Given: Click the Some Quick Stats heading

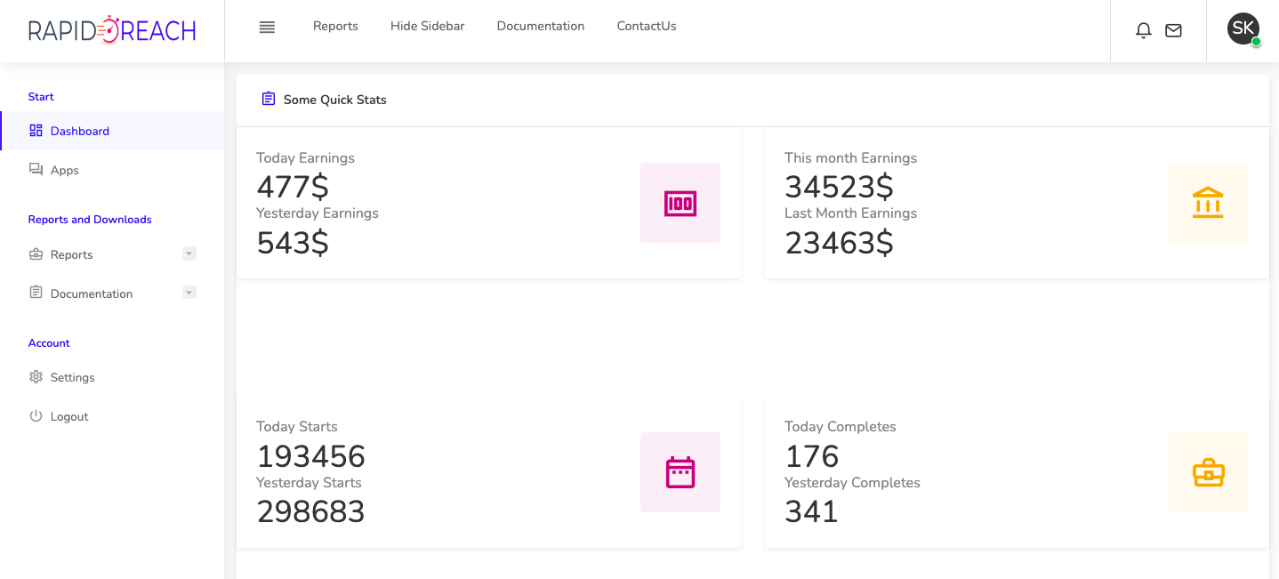Looking at the screenshot, I should (x=335, y=100).
